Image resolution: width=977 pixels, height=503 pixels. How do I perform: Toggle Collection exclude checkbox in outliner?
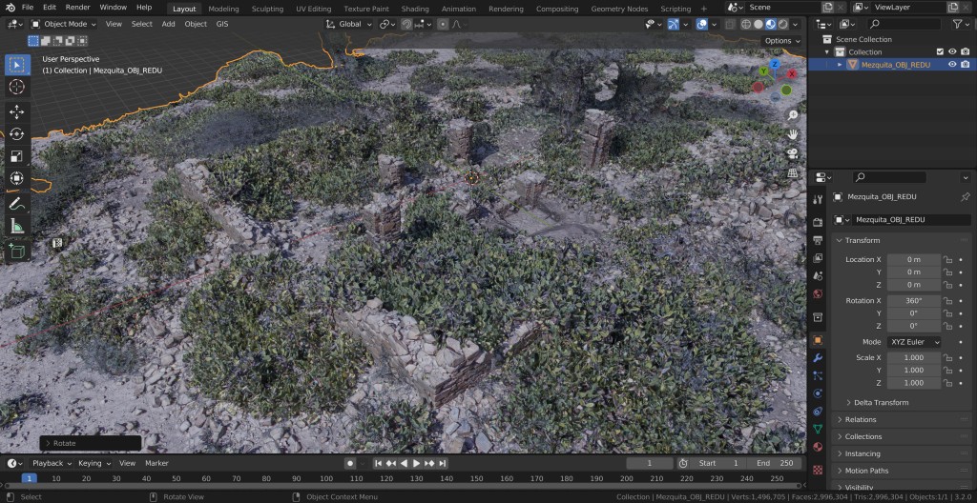pos(940,51)
